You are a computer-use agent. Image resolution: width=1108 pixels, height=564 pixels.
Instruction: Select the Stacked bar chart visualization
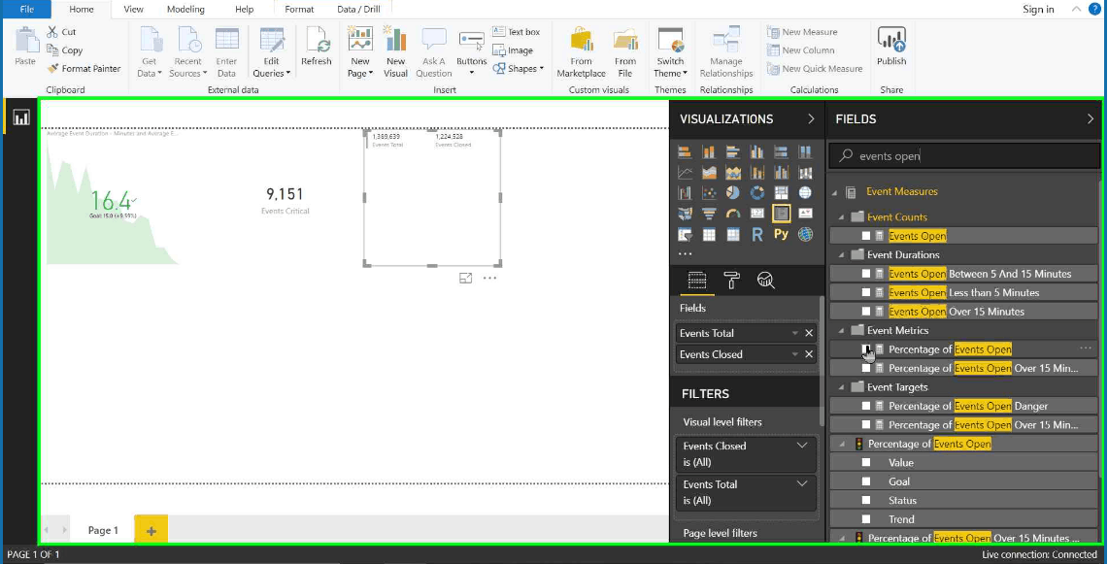(x=685, y=152)
